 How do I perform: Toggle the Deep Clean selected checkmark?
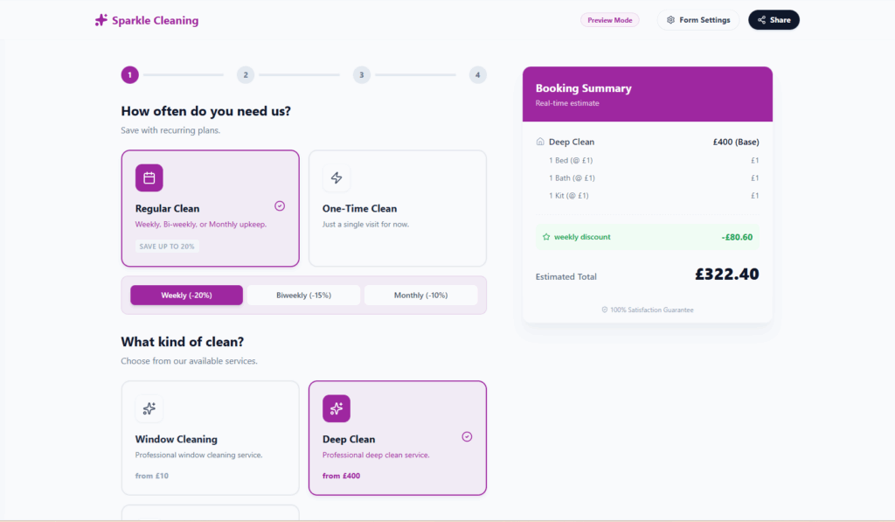coord(467,436)
